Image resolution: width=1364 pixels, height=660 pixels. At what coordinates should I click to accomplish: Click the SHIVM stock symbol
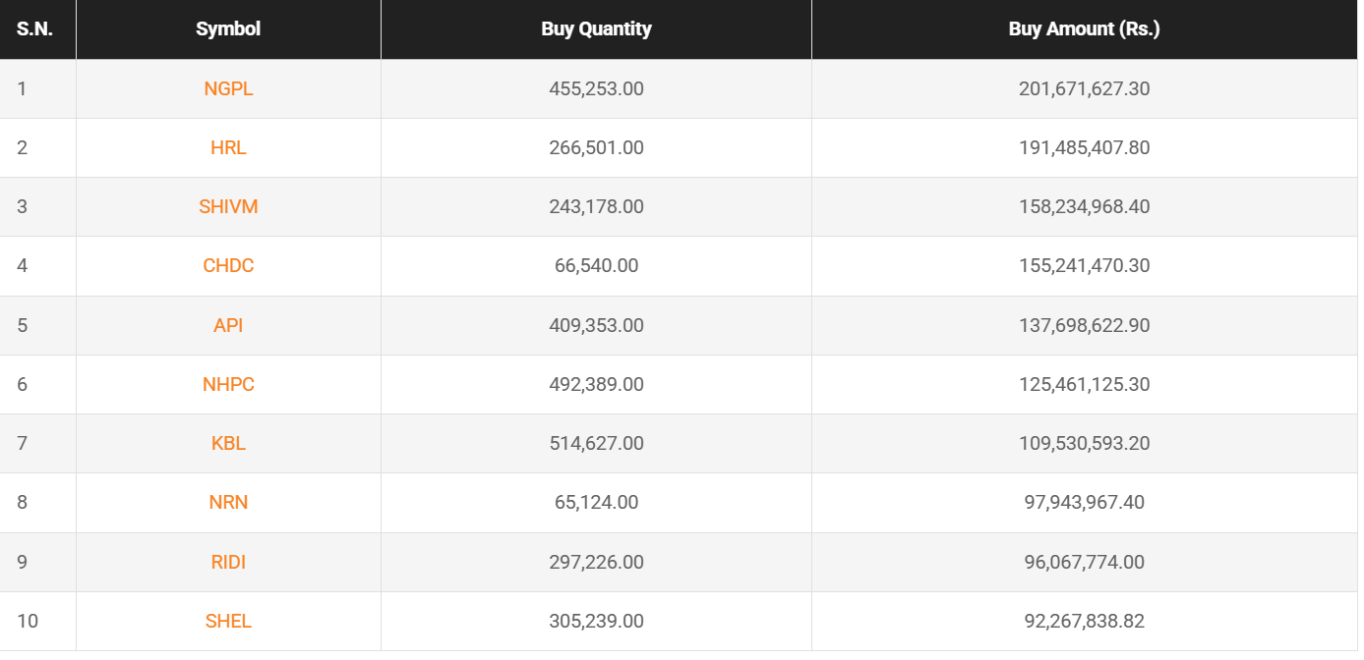coord(228,206)
